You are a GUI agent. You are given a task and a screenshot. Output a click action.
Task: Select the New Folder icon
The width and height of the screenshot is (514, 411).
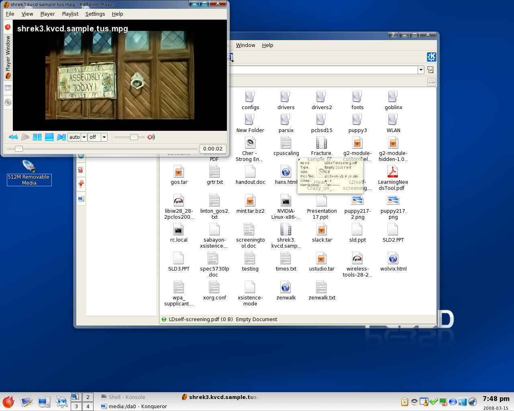tap(250, 120)
